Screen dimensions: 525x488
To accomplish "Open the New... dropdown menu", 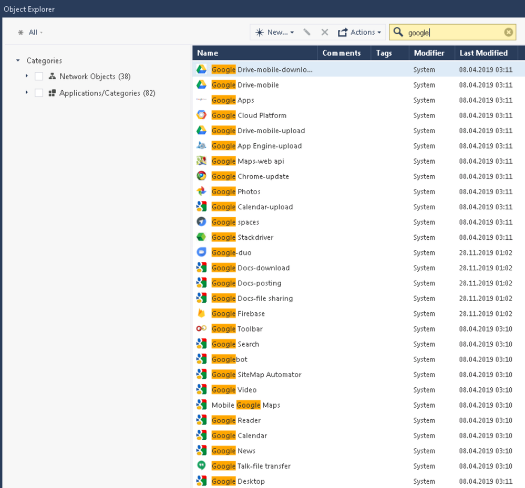I will (274, 32).
